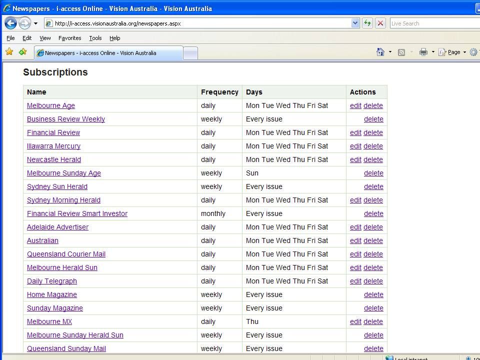Click the Stop loading X icon
The width and height of the screenshot is (480, 360).
click(x=380, y=23)
